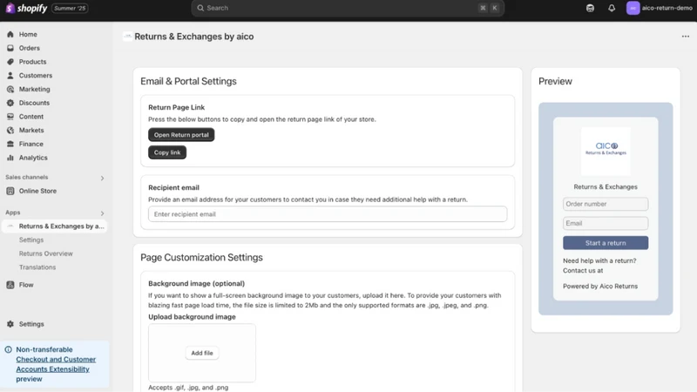This screenshot has width=697, height=392.
Task: Open Returns Overview subpage
Action: tap(46, 253)
